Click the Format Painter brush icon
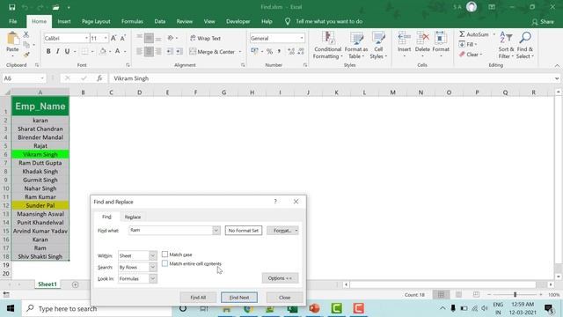This screenshot has height=317, width=563. [x=26, y=55]
